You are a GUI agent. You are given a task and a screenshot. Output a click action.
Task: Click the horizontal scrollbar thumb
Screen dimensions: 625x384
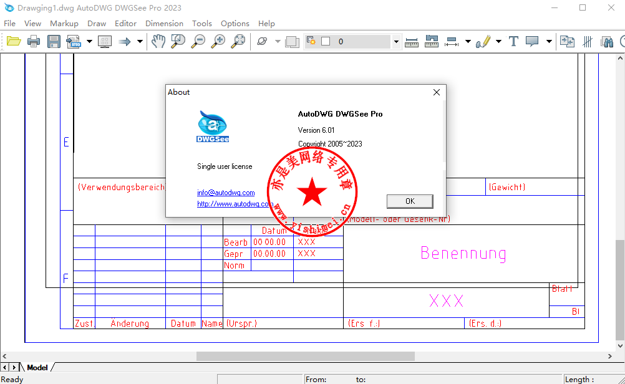point(305,356)
